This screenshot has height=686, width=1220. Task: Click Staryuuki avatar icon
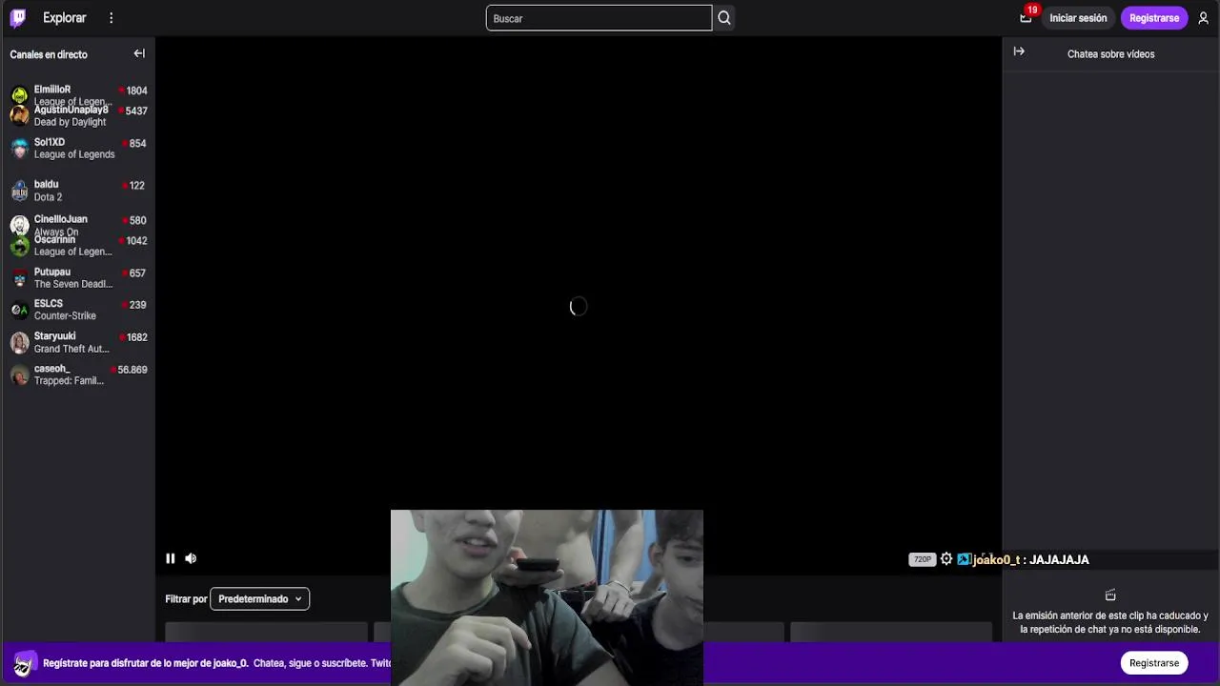(19, 342)
